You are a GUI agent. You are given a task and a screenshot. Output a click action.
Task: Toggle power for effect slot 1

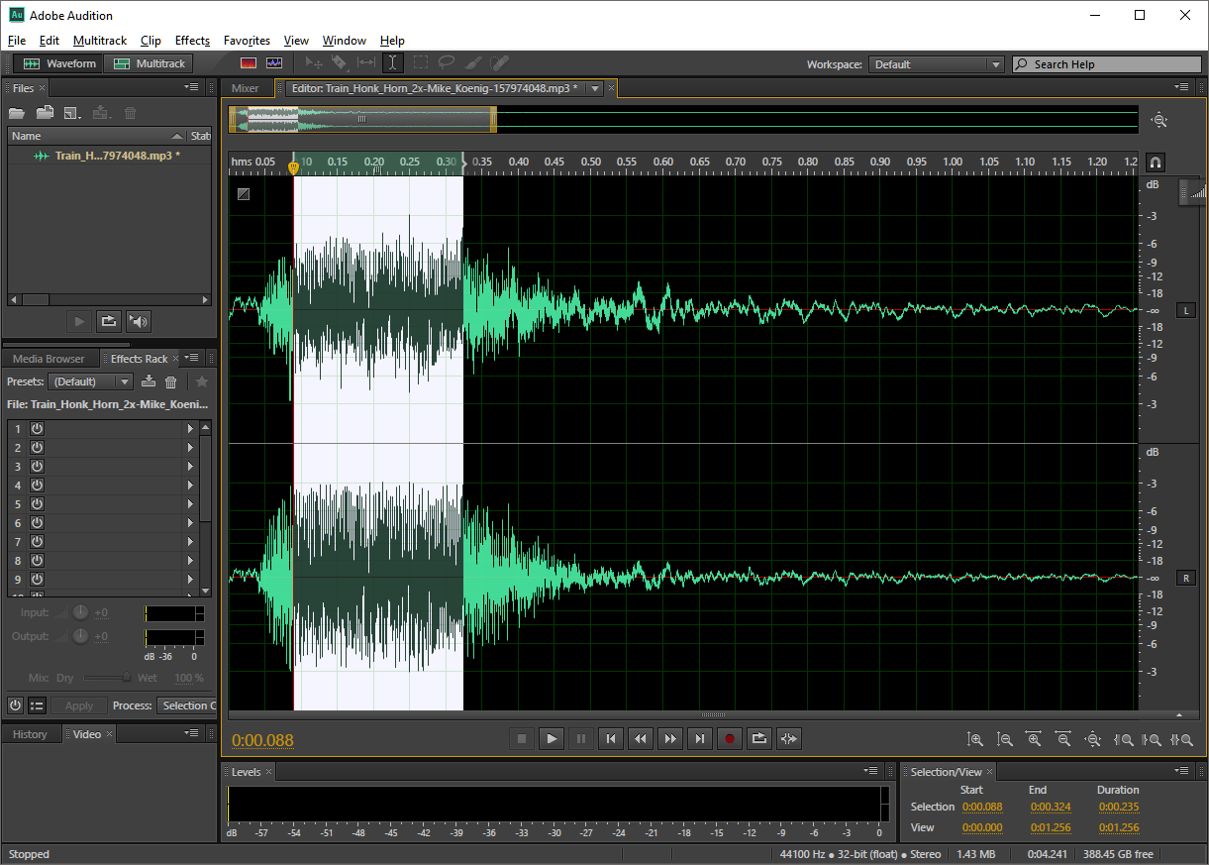point(37,429)
